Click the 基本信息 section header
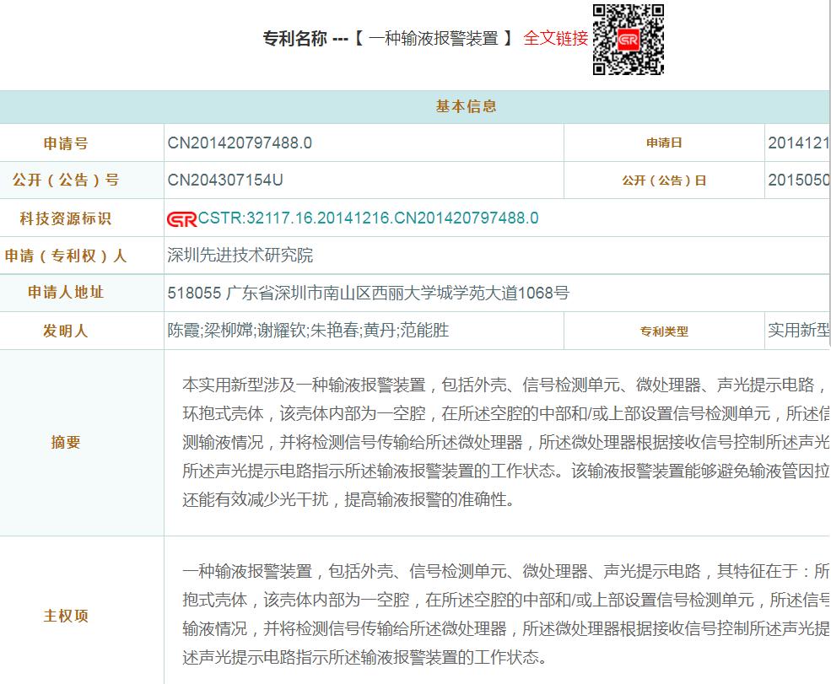Screen dimensions: 831x684 coord(466,106)
